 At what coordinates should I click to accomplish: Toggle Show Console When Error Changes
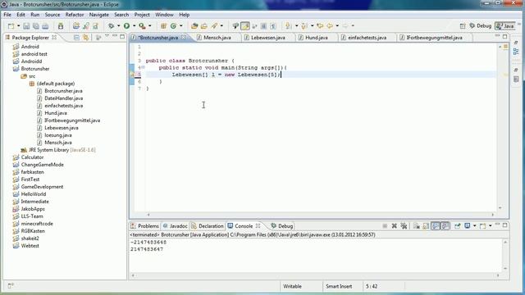pyautogui.click(x=445, y=226)
